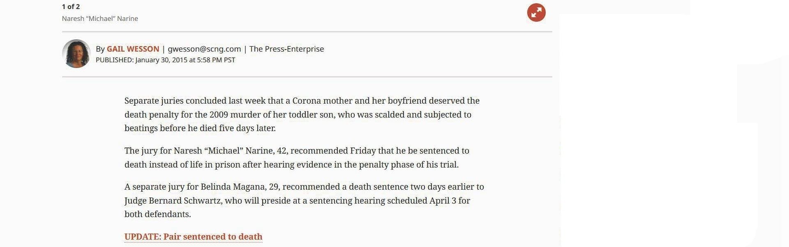
Task: Click the gwesson@scng.com email address
Action: (x=204, y=49)
